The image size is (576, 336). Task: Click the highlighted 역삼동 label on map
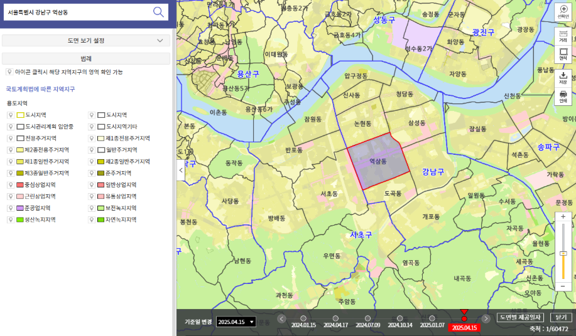(x=378, y=161)
